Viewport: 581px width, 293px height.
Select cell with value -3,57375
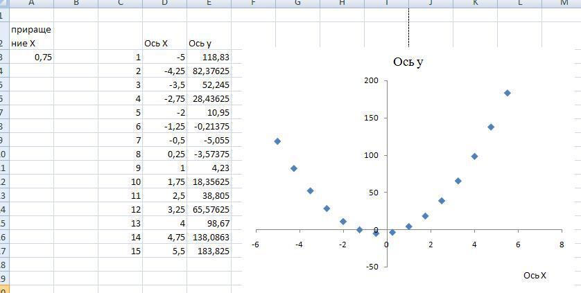tap(209, 154)
